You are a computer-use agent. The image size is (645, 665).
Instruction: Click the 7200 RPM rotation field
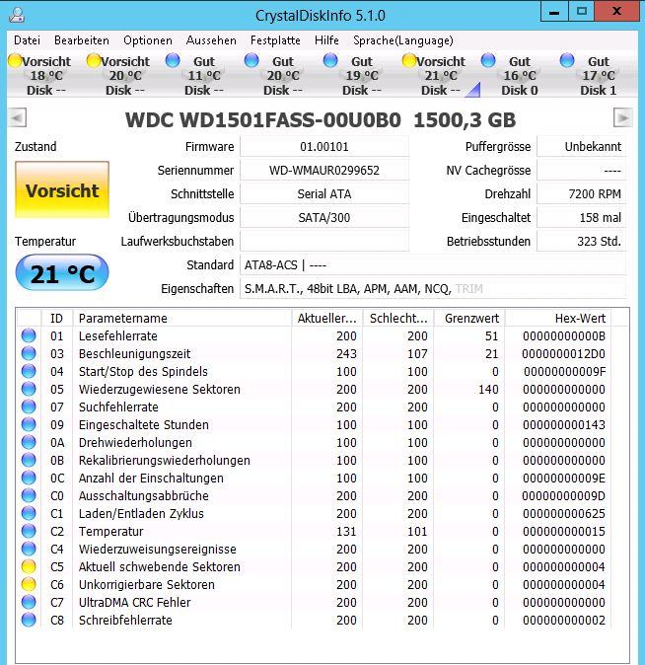582,194
